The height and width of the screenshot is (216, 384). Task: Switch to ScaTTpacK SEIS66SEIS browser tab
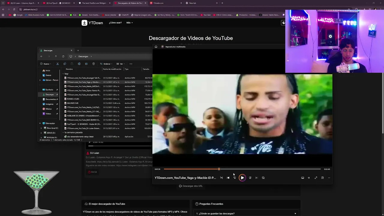point(58,3)
